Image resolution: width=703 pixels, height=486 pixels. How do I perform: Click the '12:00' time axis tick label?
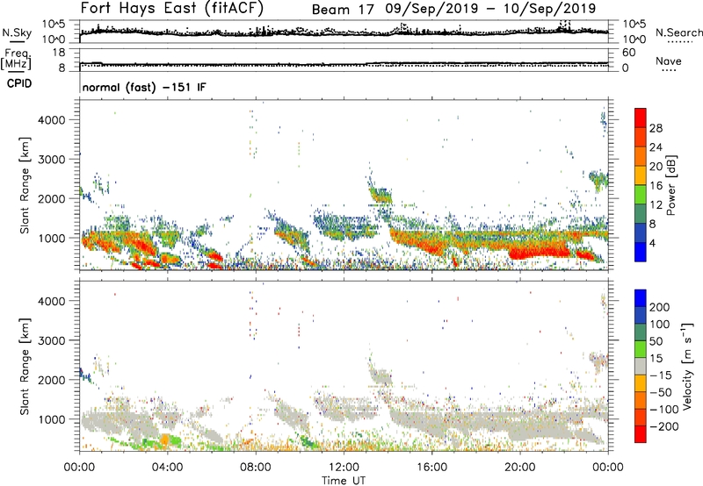(x=344, y=468)
